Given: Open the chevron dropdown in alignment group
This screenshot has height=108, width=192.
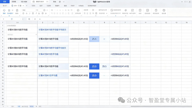Looking at the screenshot, I should click(x=106, y=13).
